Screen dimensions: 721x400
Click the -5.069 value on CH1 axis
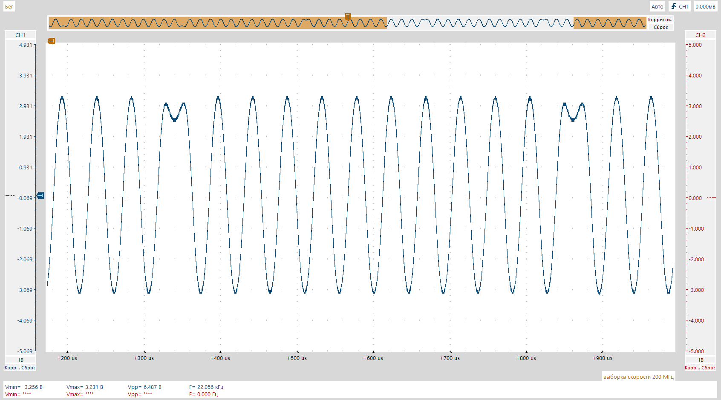point(25,351)
